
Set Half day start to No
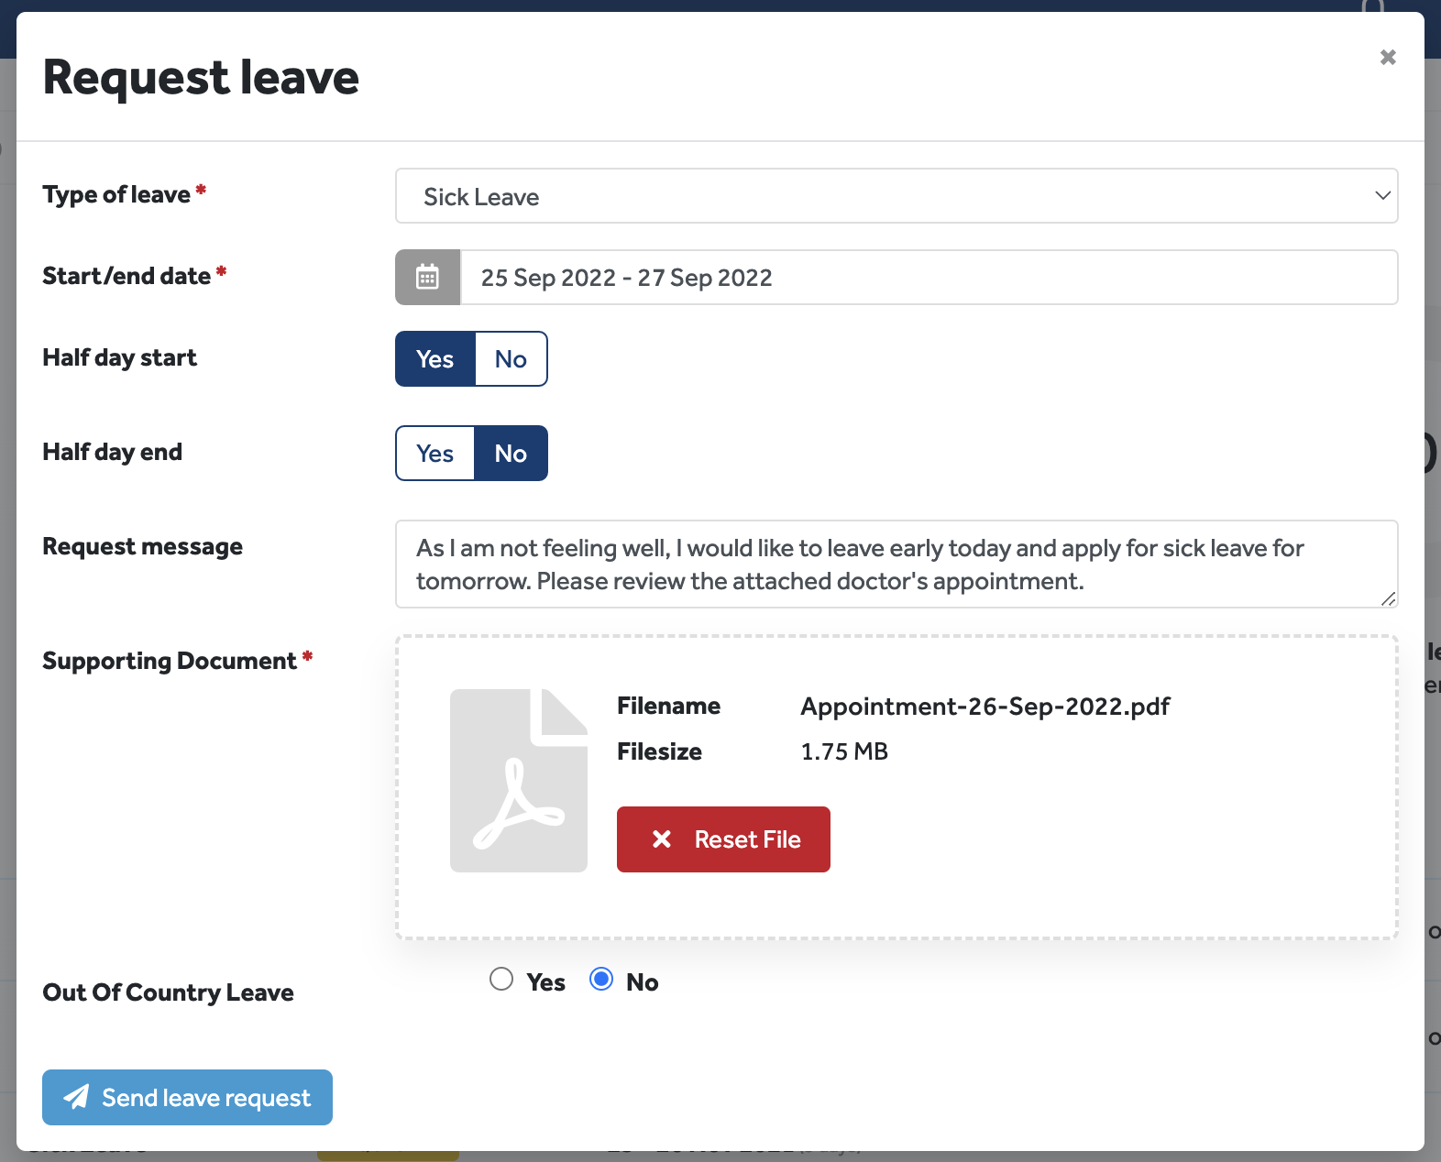coord(511,359)
